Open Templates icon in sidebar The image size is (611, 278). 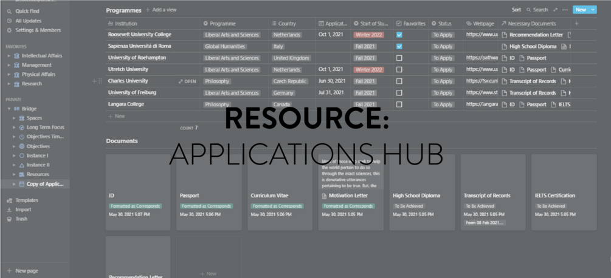pos(9,200)
